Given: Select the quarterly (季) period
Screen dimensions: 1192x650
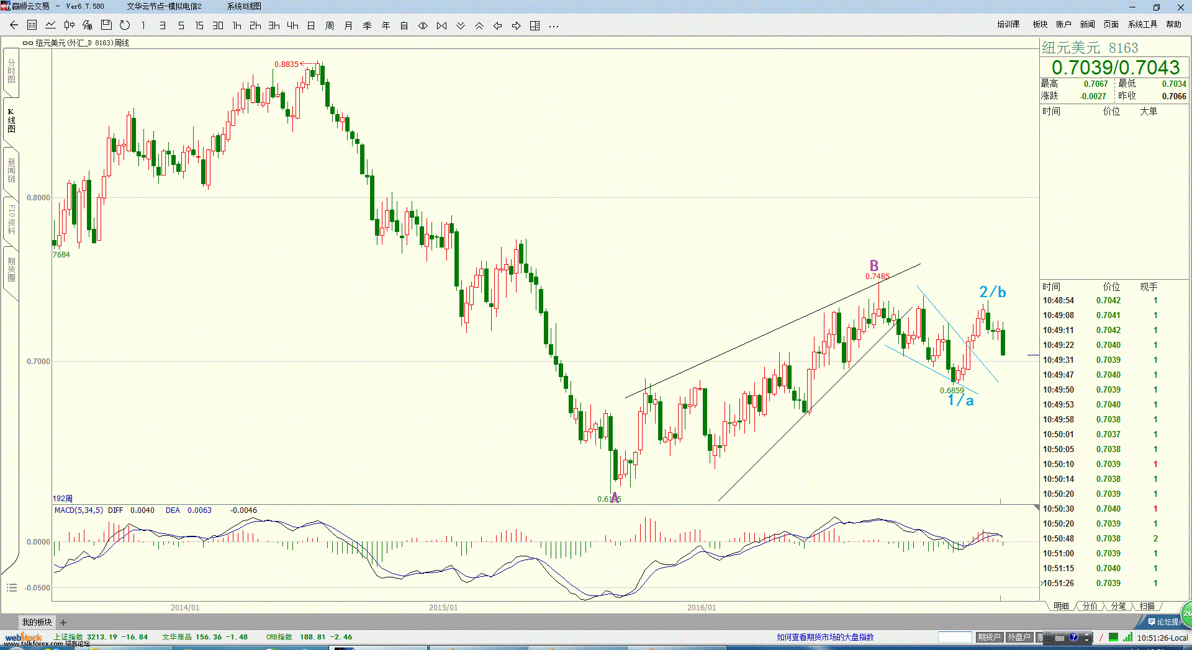Looking at the screenshot, I should click(367, 25).
